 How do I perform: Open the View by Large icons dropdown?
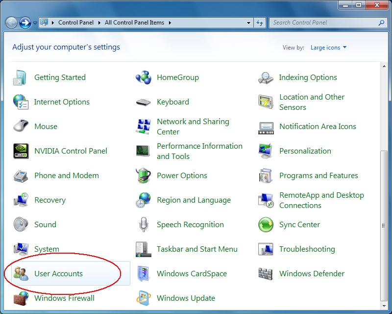328,48
